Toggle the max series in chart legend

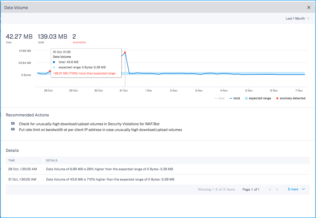(219, 98)
